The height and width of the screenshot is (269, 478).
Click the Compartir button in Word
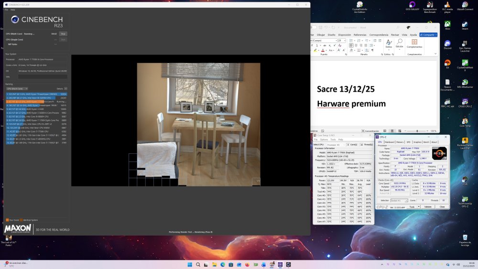point(428,35)
